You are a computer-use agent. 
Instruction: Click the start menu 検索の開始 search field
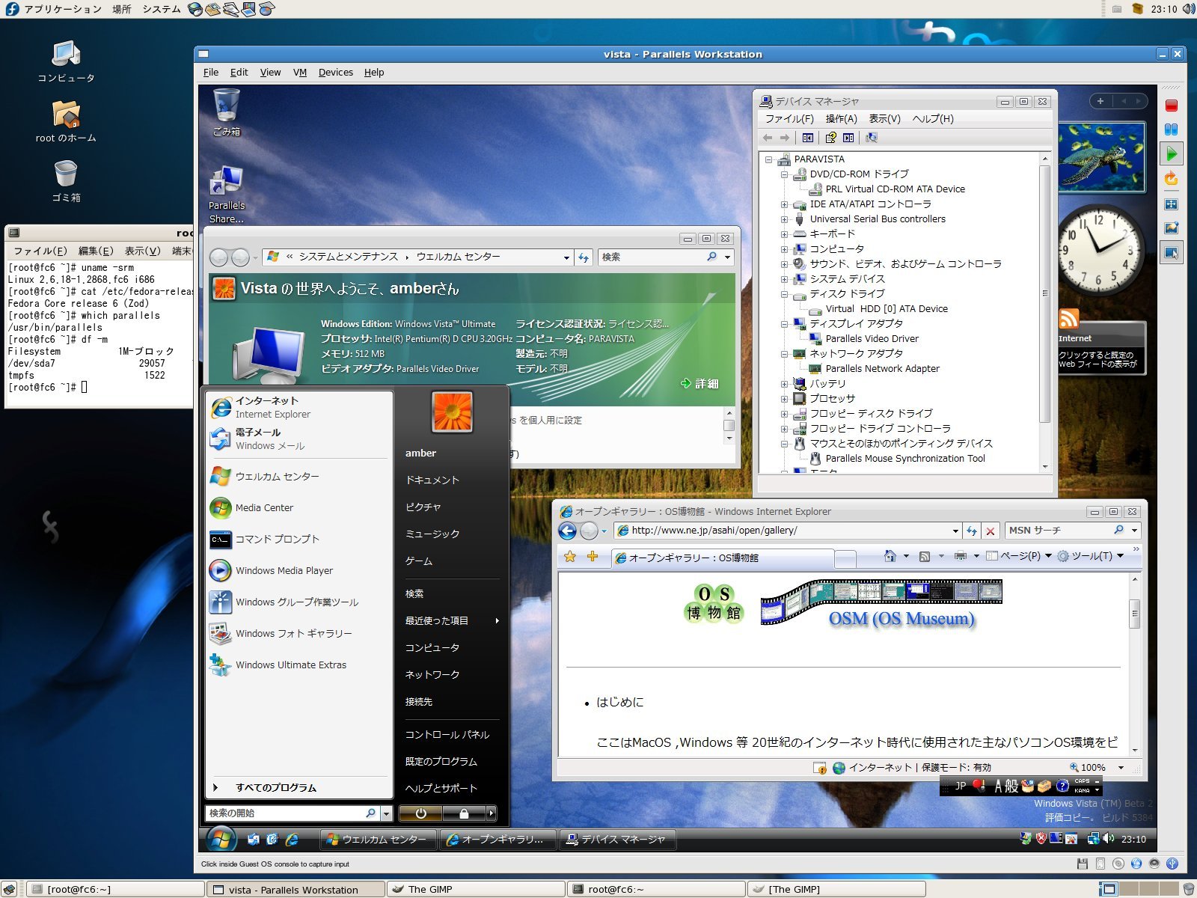(x=292, y=813)
